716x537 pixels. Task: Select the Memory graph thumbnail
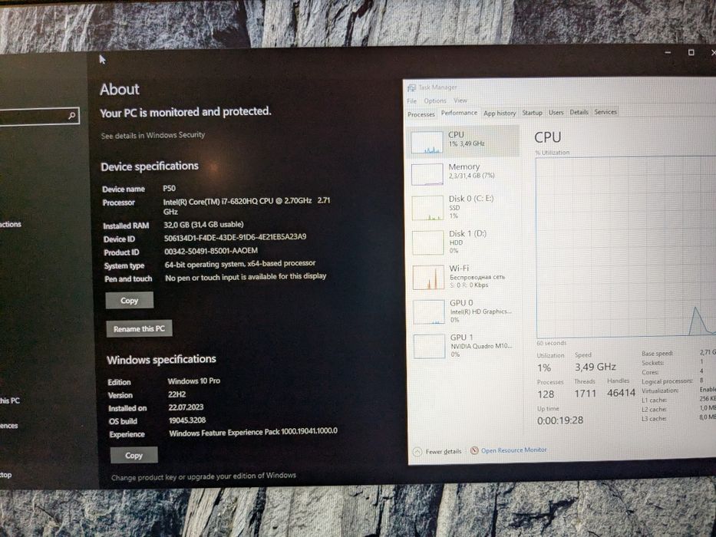427,174
